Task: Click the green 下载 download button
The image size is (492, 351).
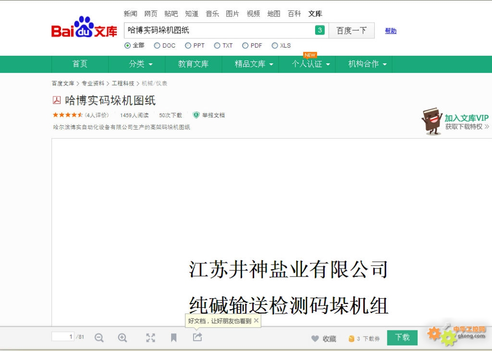Action: click(402, 338)
